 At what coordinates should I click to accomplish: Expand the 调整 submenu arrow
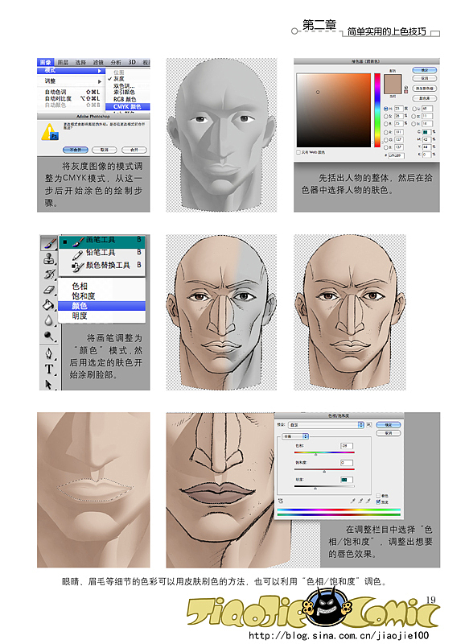point(99,81)
